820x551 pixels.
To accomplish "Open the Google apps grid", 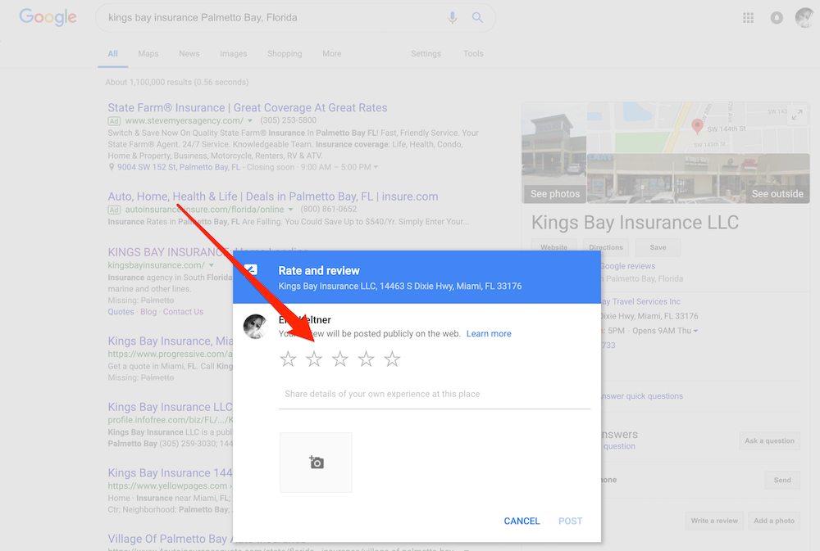I will pyautogui.click(x=748, y=18).
